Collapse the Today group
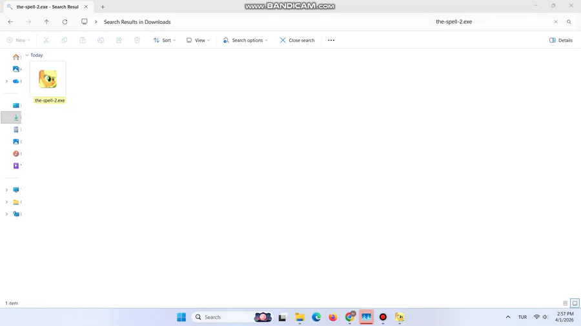Image resolution: width=581 pixels, height=326 pixels. pyautogui.click(x=27, y=55)
